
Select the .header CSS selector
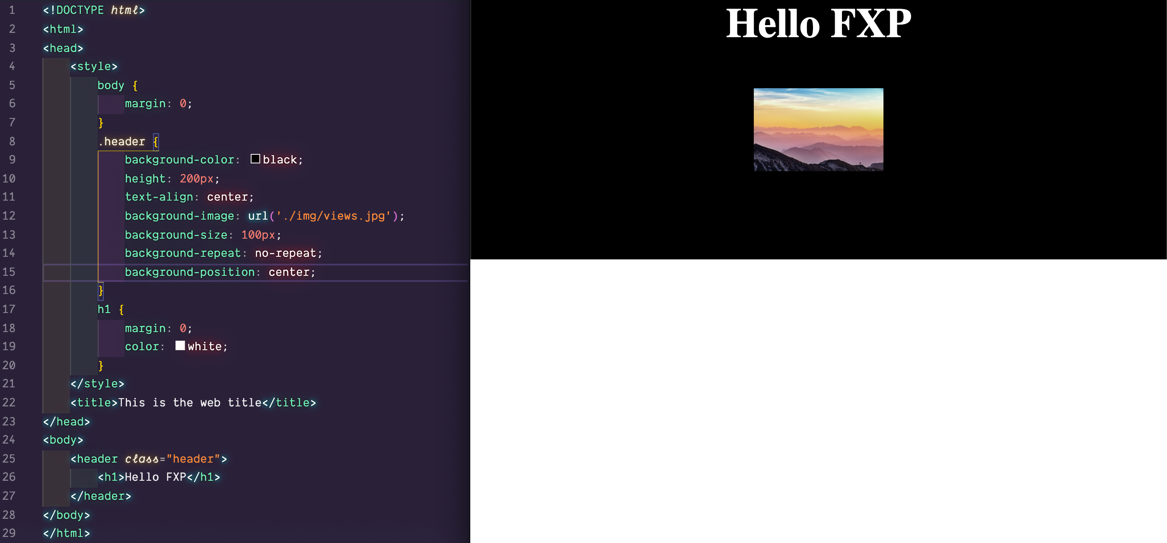(122, 141)
